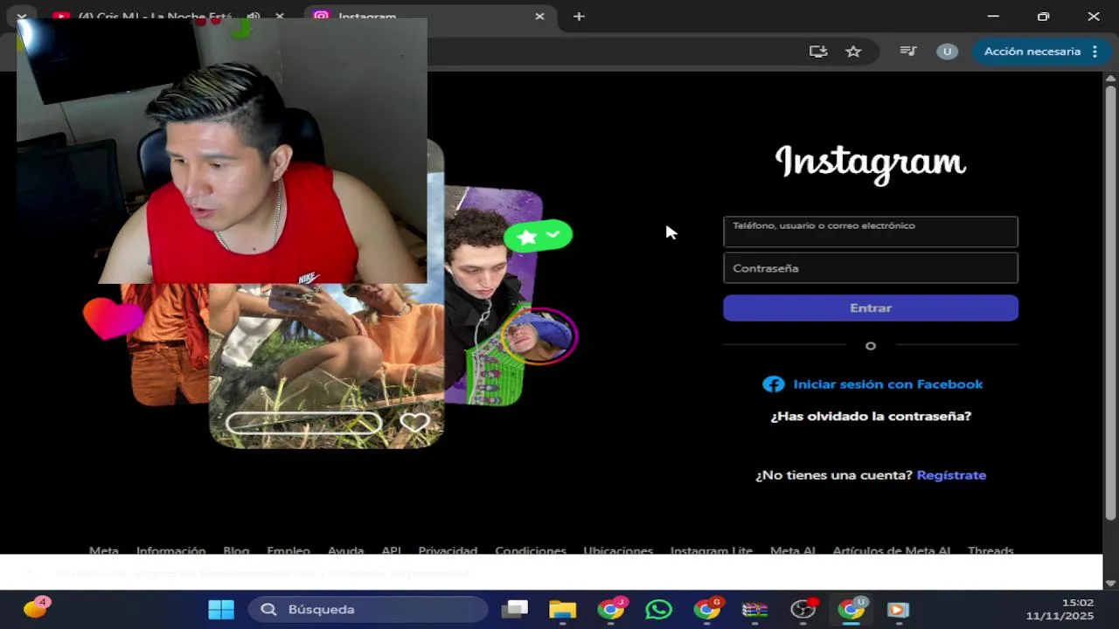Screen dimensions: 1119x629
Task: Open the Condiciones footer link
Action: point(531,550)
